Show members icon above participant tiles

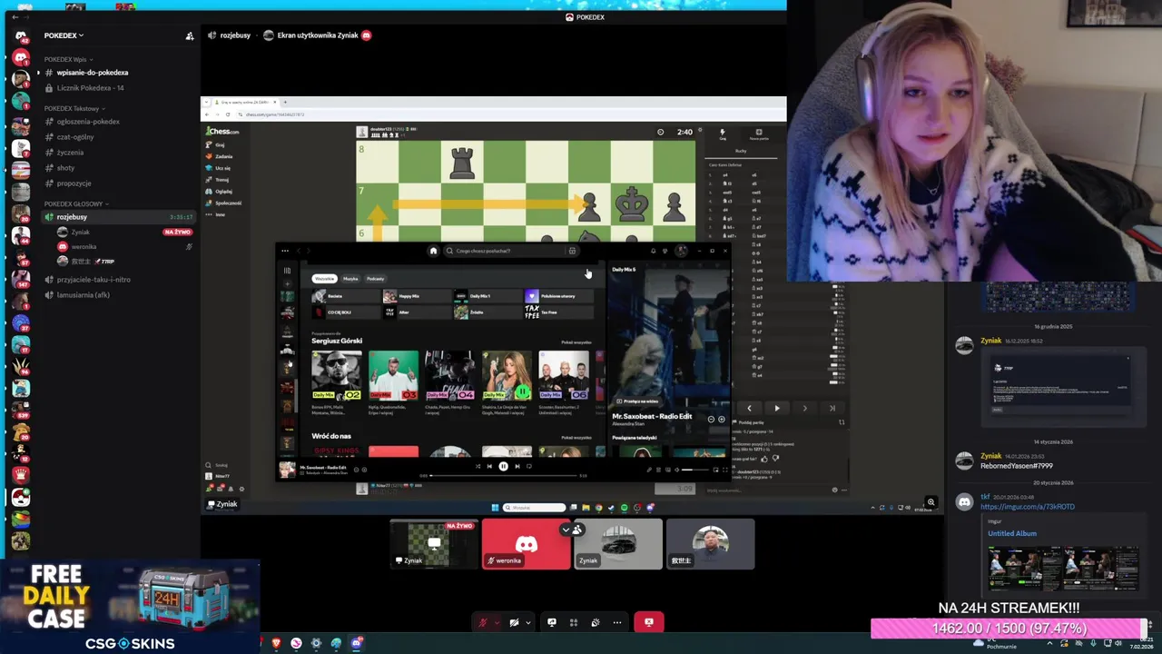point(577,530)
